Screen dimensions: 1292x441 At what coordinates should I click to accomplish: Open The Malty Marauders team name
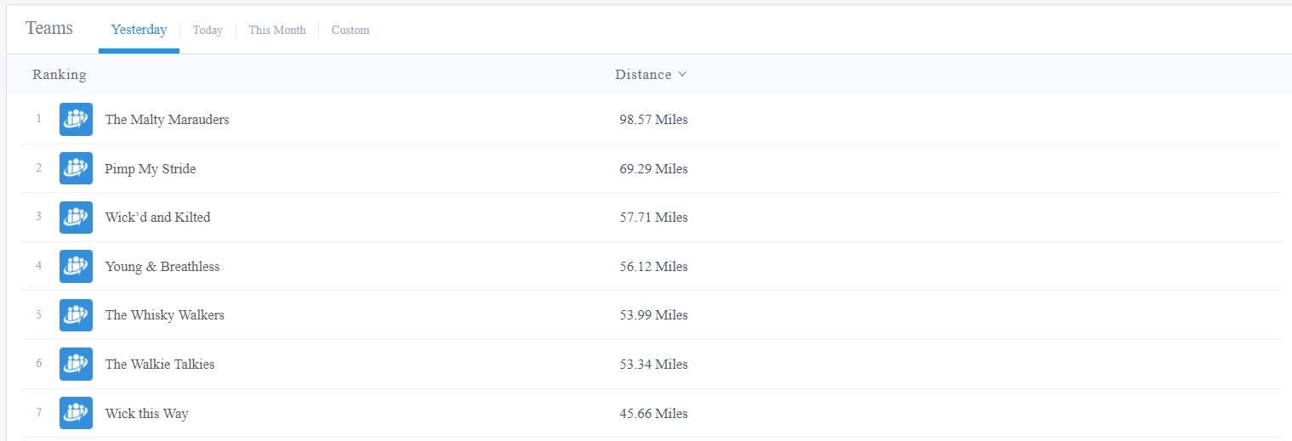[x=167, y=120]
